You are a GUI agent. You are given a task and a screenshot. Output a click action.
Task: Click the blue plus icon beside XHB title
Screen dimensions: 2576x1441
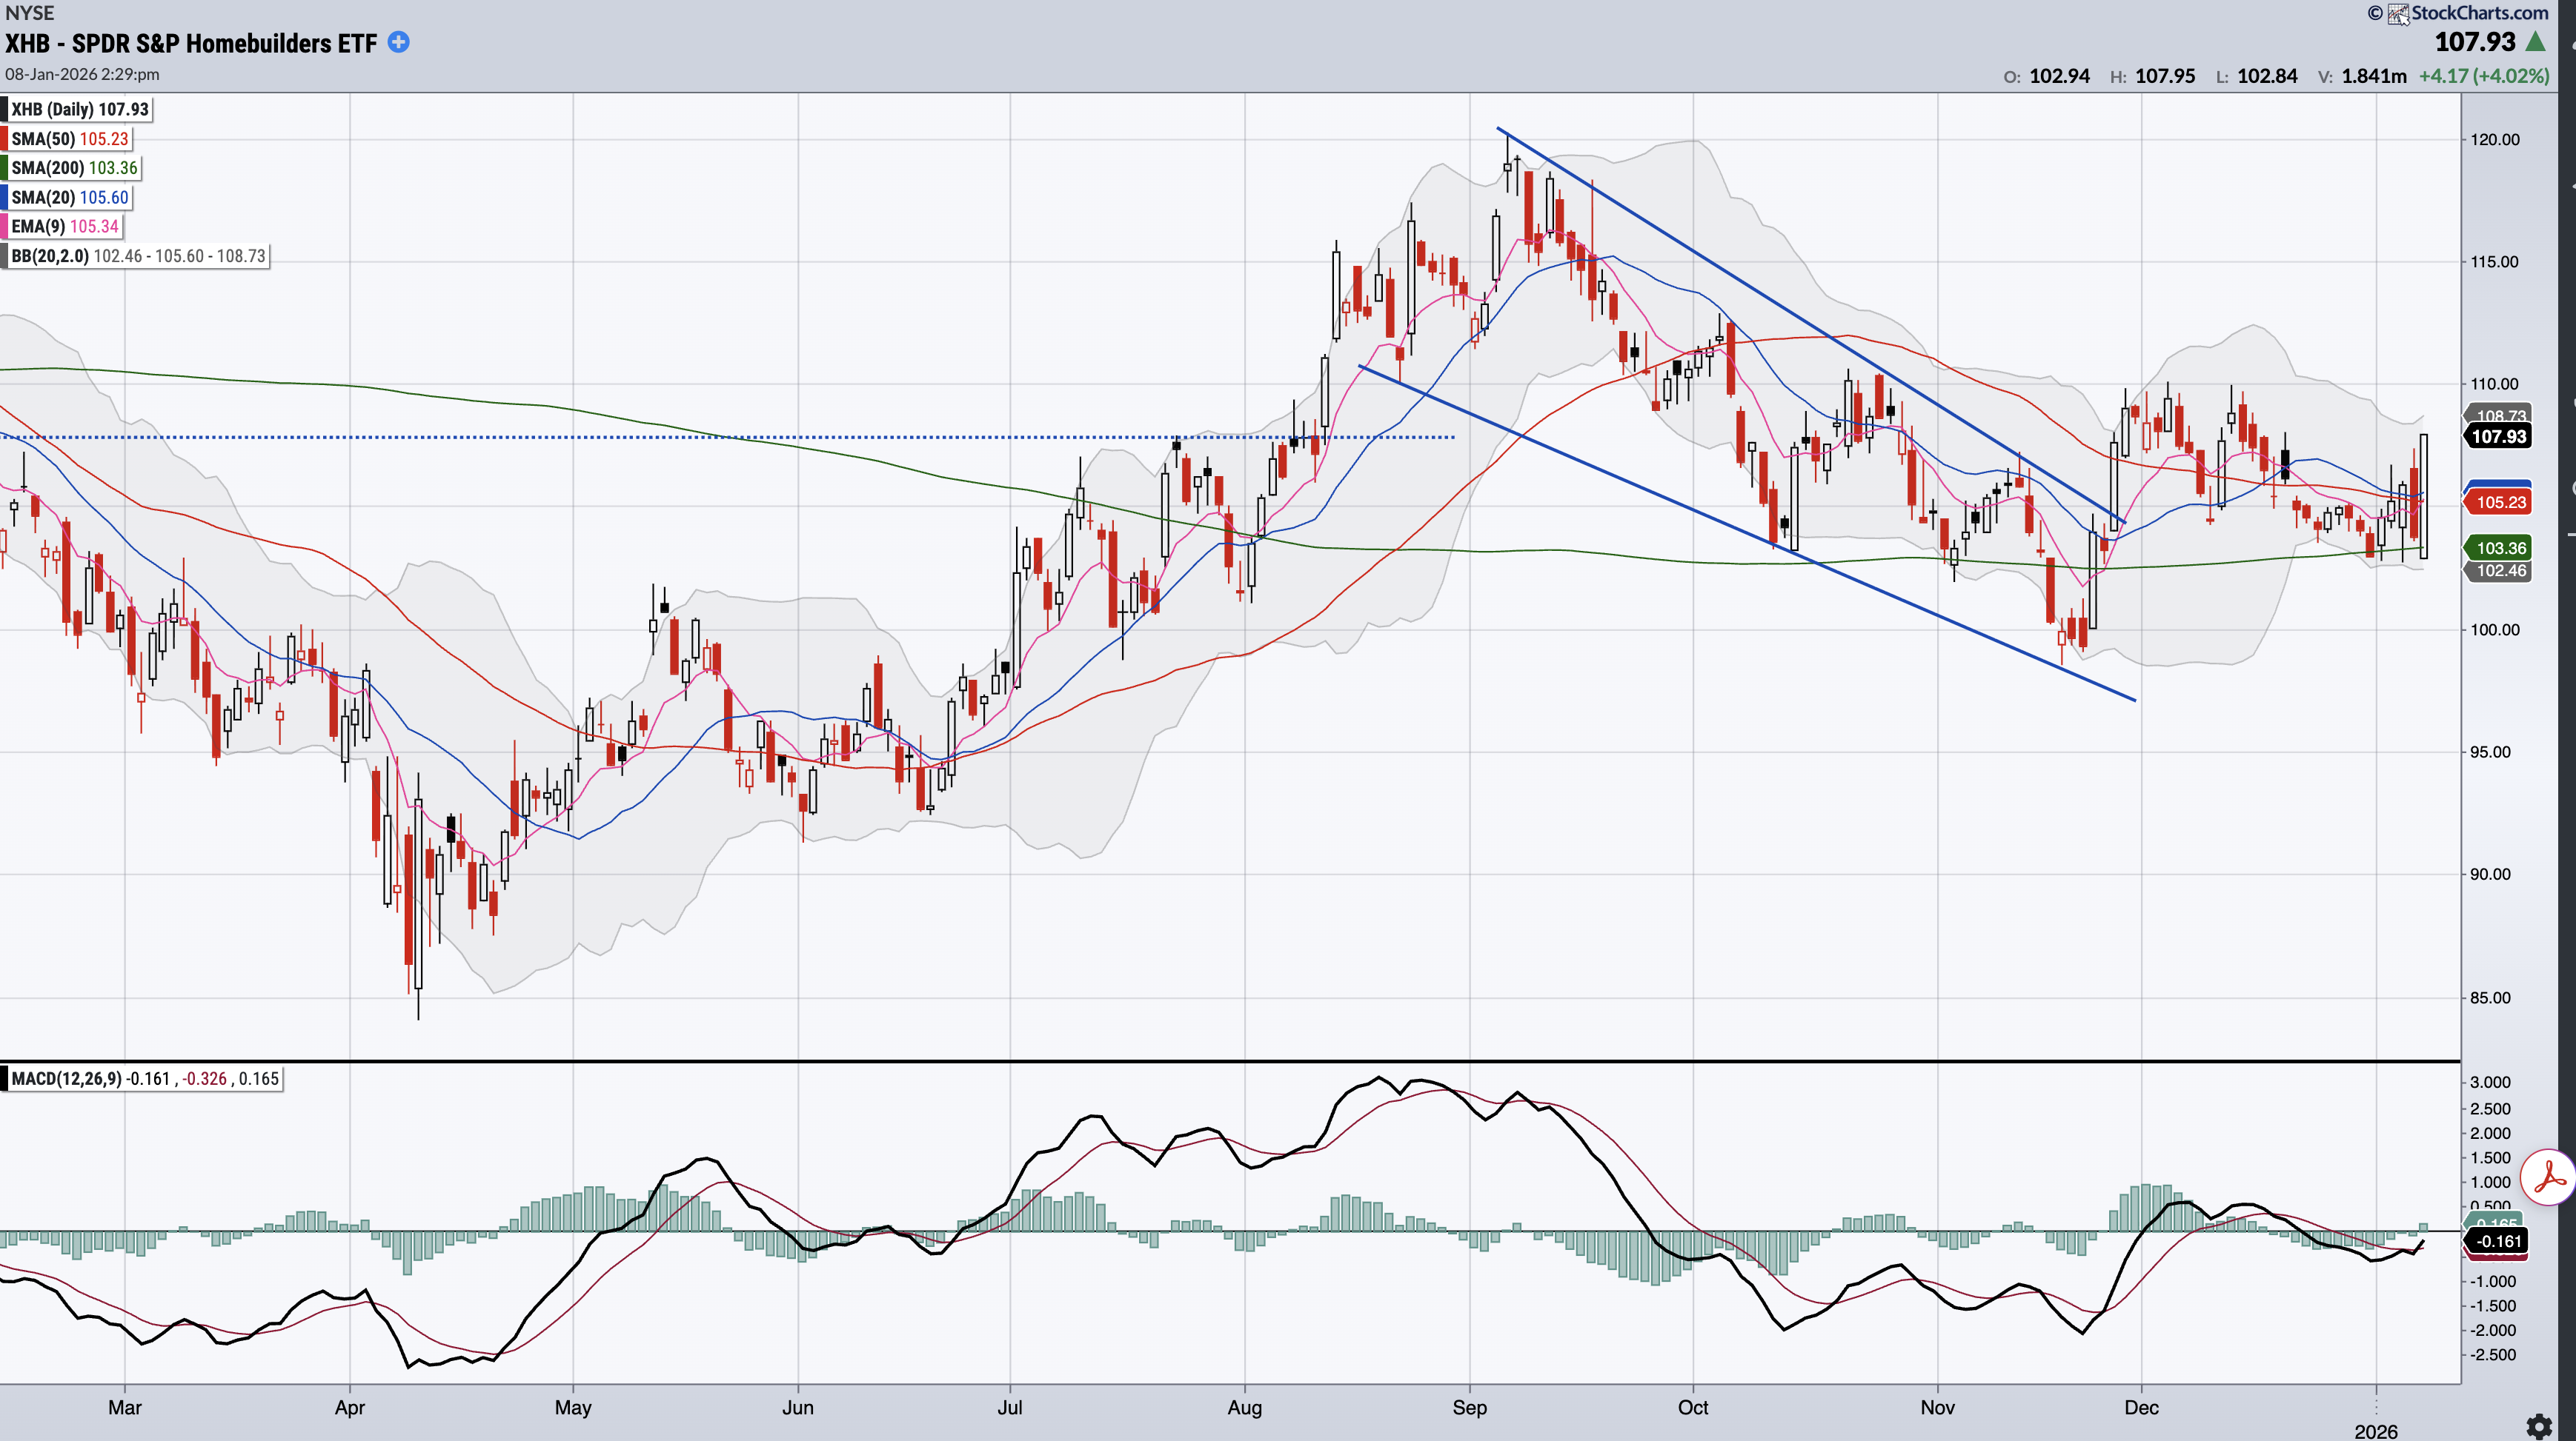tap(398, 42)
